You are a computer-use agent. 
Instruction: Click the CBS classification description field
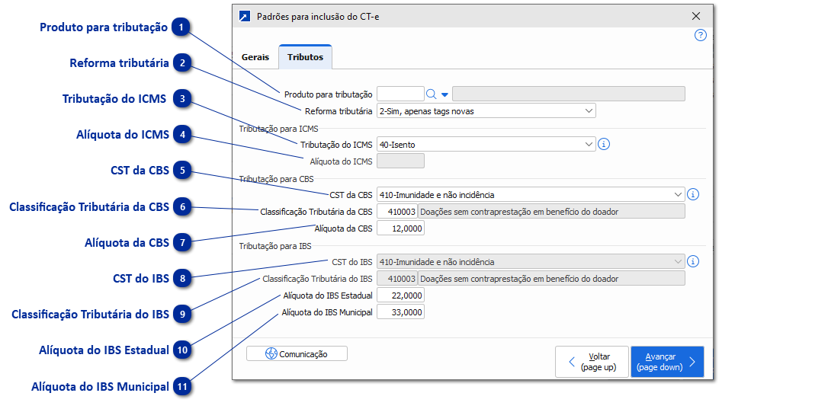point(552,212)
